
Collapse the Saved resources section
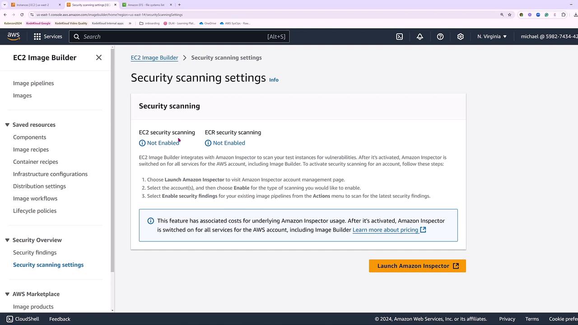click(7, 125)
